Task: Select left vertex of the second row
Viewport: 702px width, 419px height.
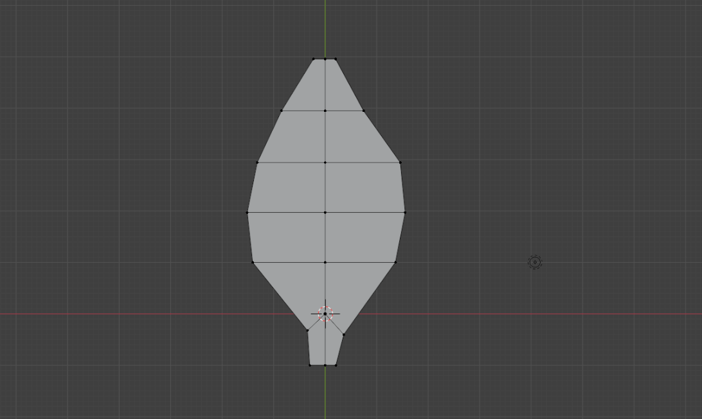Action: 282,111
